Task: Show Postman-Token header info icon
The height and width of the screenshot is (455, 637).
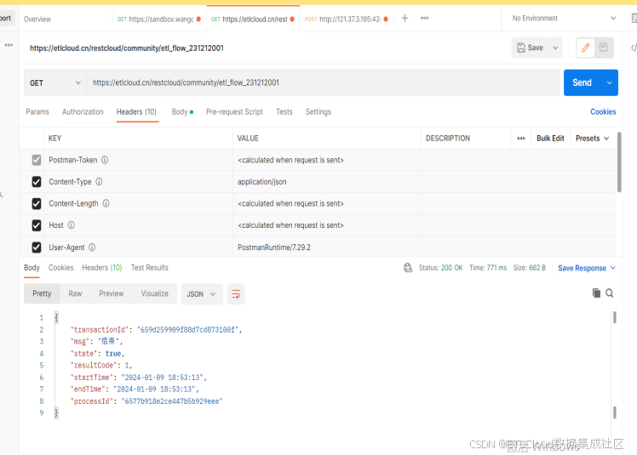Action: [105, 160]
